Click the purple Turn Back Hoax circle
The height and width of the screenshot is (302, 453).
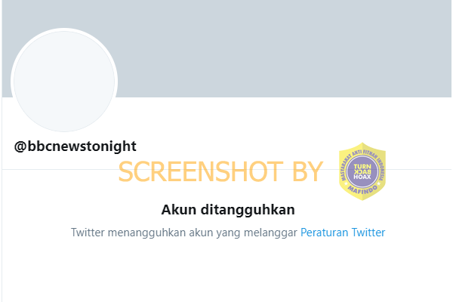pyautogui.click(x=362, y=171)
